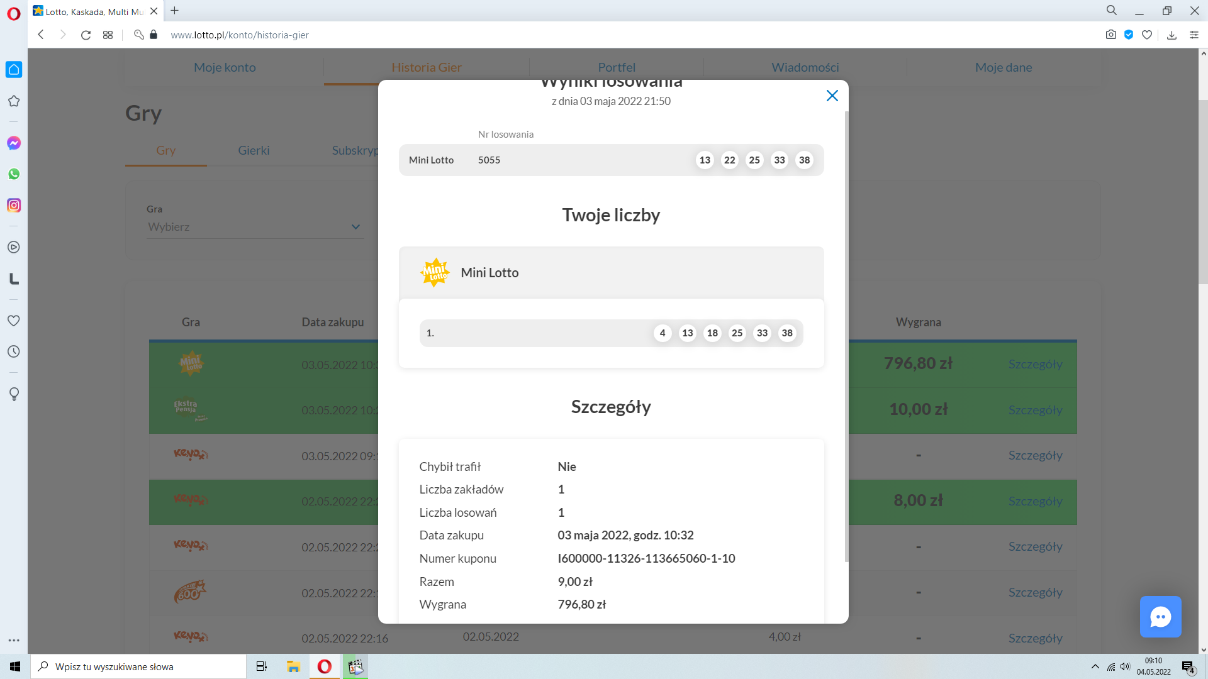
Task: Reload the current page
Action: pyautogui.click(x=86, y=35)
